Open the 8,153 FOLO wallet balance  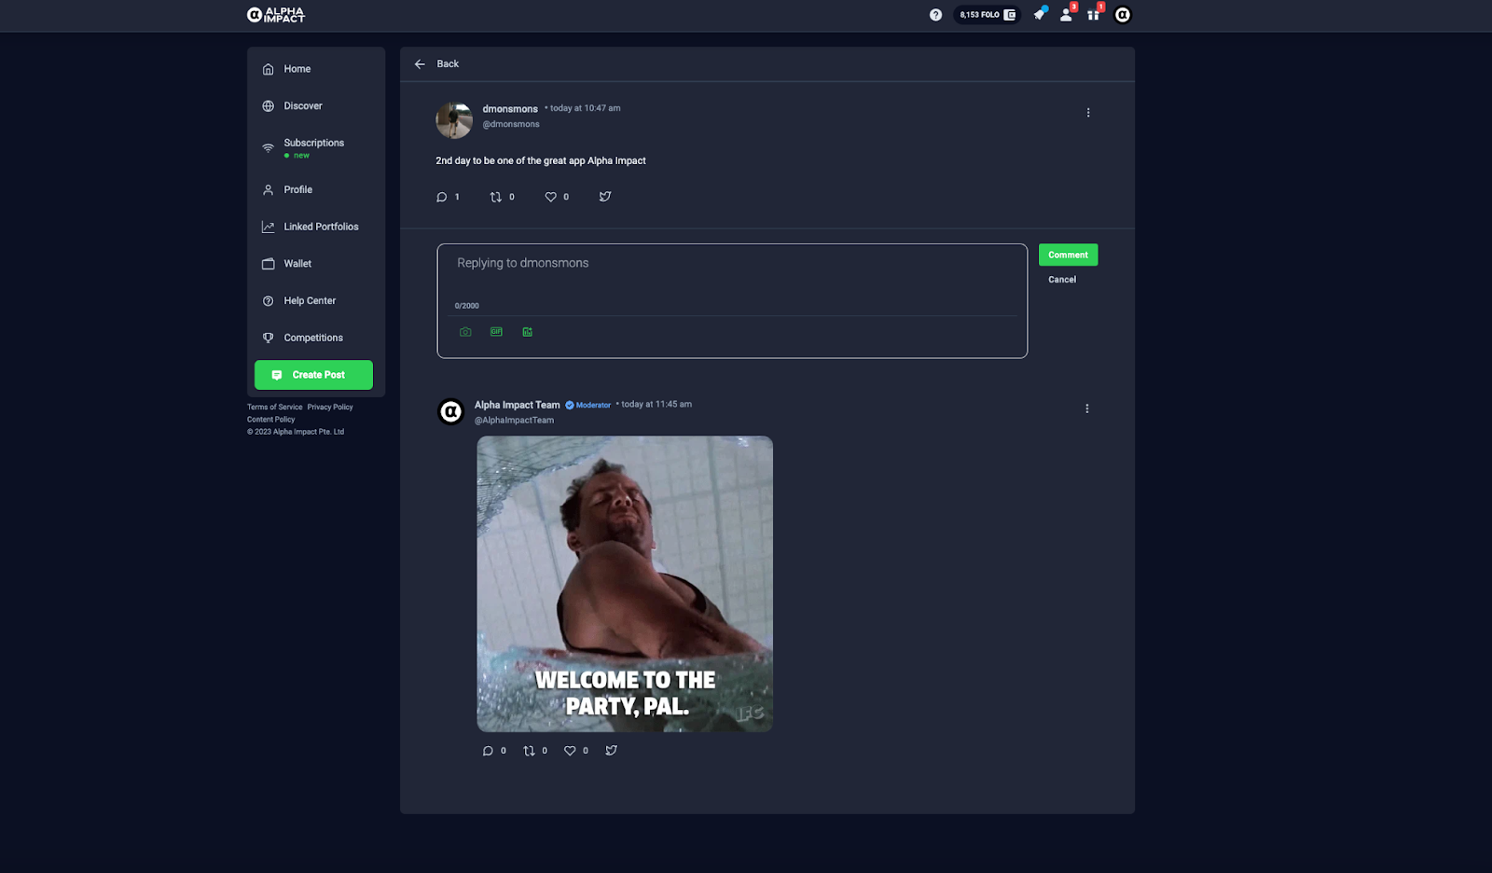click(x=987, y=15)
